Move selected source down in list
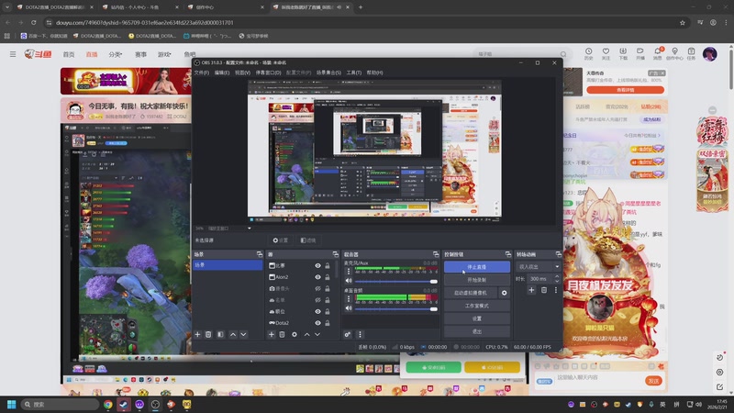 (x=317, y=334)
